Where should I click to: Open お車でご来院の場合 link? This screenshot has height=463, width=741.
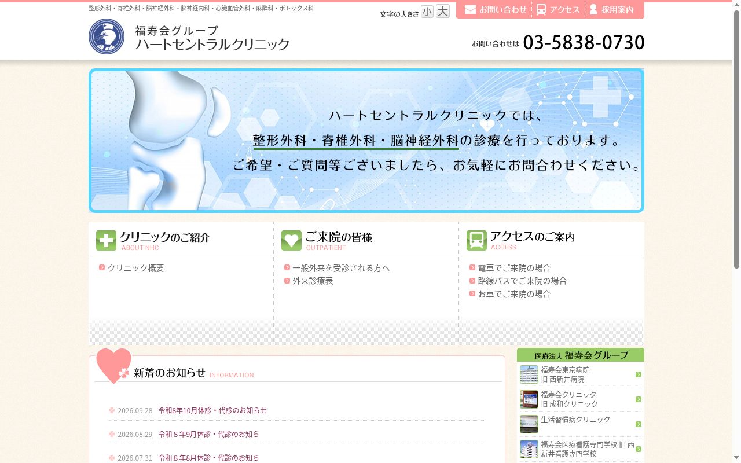(514, 294)
